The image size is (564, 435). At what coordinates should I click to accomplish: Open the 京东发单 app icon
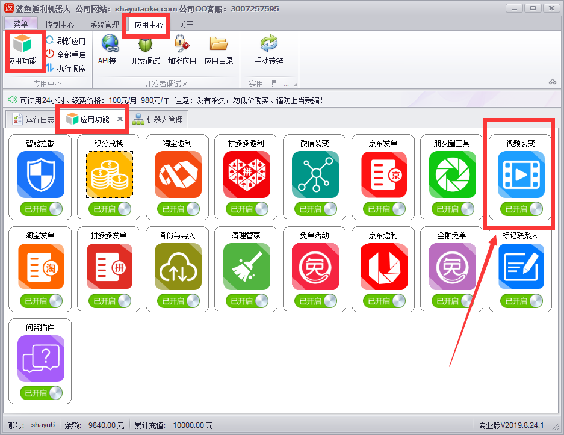coord(384,174)
